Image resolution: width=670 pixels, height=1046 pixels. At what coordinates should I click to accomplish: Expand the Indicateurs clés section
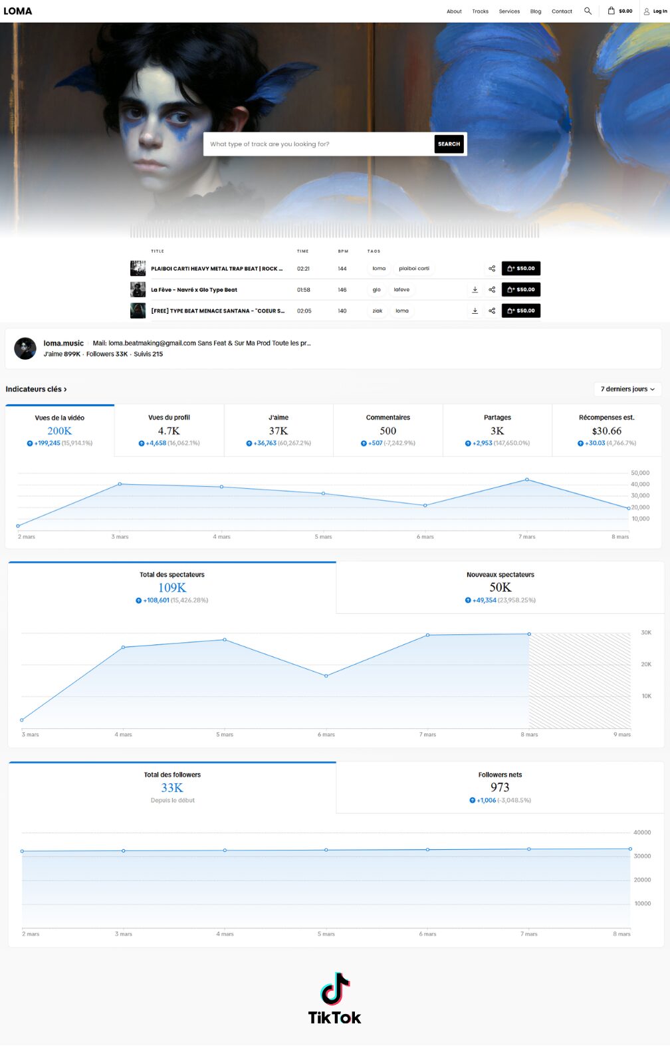pyautogui.click(x=36, y=389)
